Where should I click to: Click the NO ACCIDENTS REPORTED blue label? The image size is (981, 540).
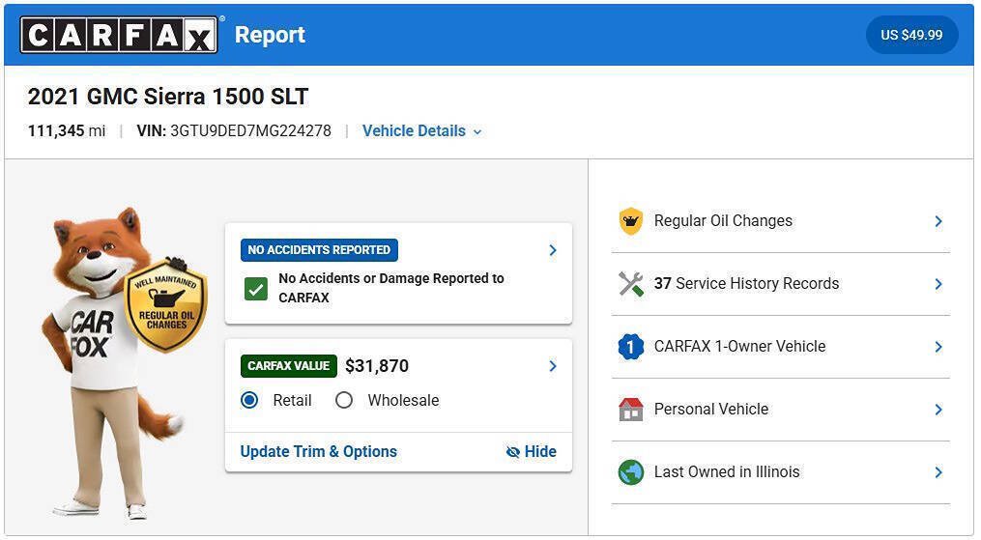pos(319,250)
